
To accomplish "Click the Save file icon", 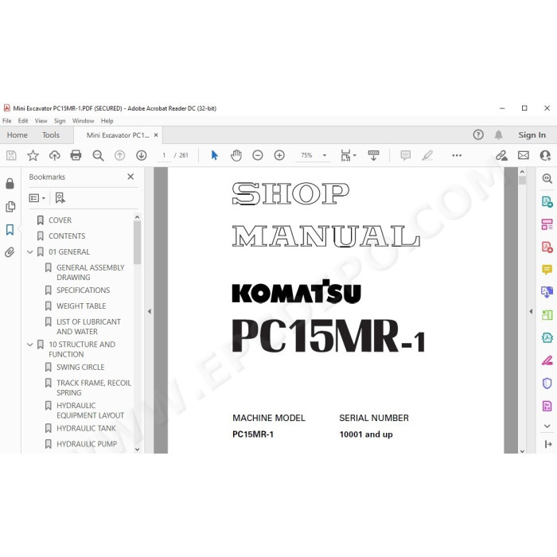I will tap(11, 155).
